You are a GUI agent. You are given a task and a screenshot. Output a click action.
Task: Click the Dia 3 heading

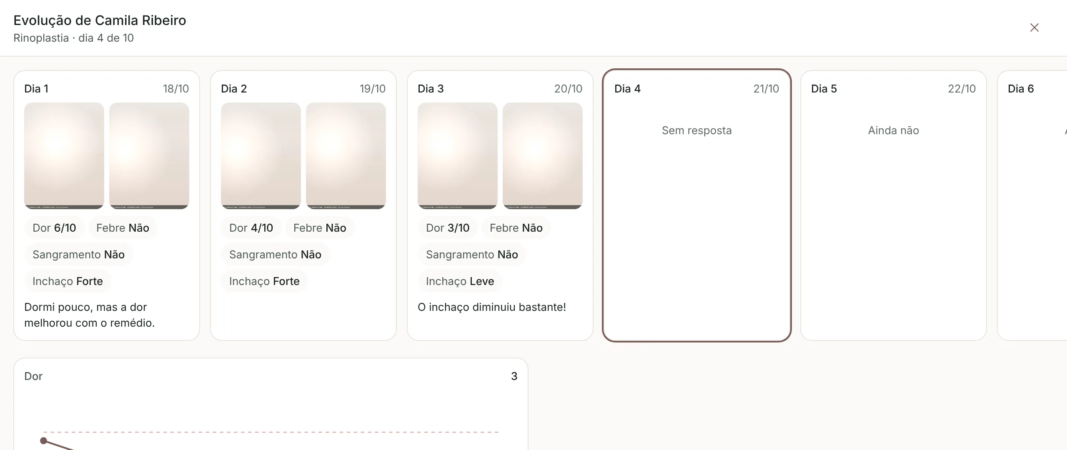click(x=431, y=89)
